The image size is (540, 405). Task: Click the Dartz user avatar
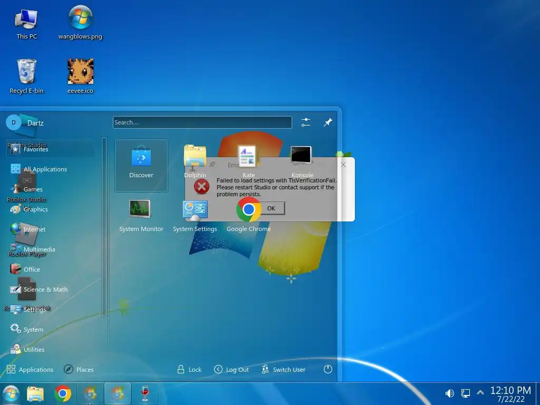[14, 122]
